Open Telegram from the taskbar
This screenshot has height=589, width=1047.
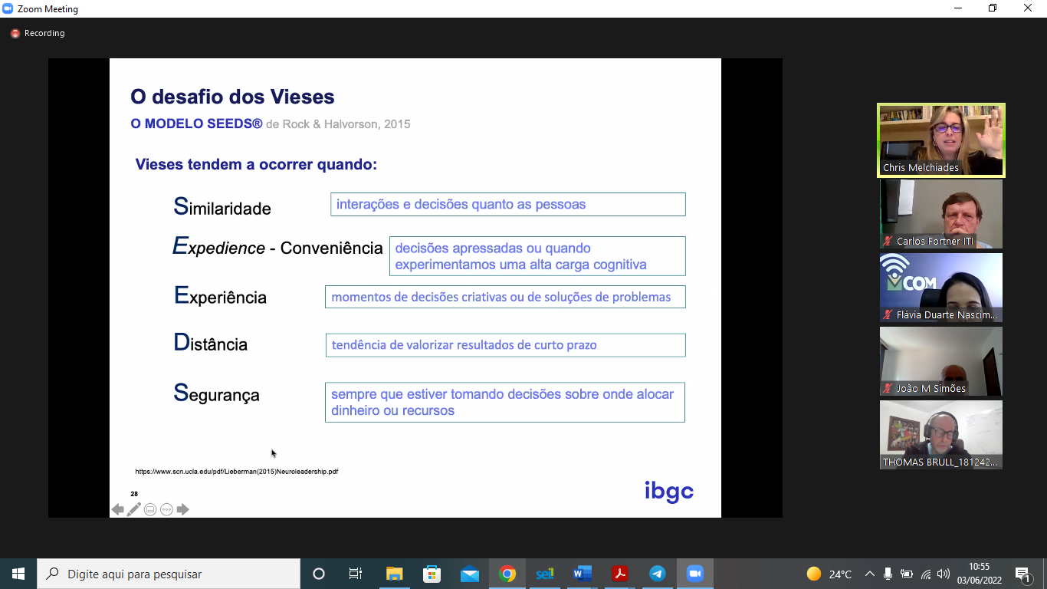[657, 573]
